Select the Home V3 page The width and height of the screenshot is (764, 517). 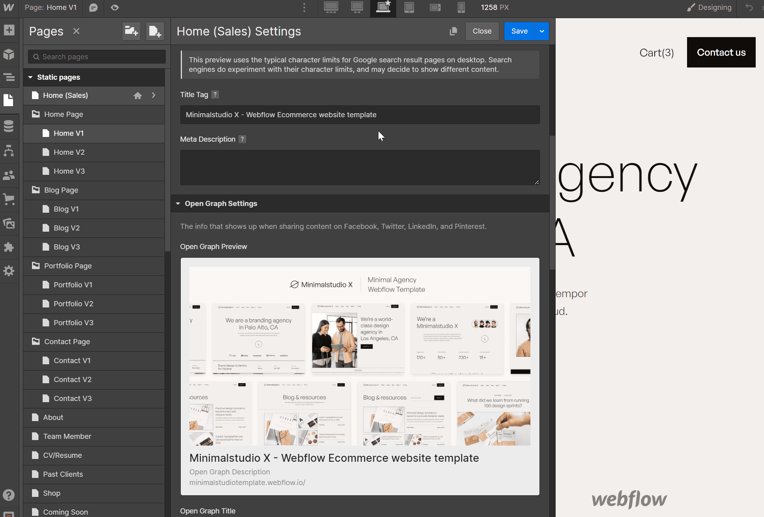click(69, 171)
